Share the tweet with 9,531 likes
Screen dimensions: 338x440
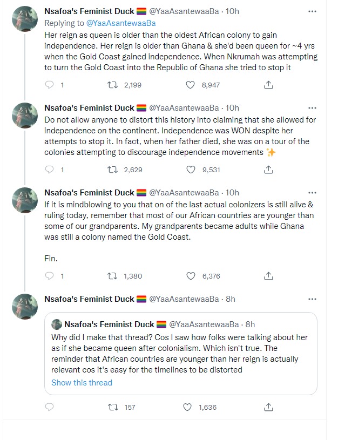coord(268,170)
